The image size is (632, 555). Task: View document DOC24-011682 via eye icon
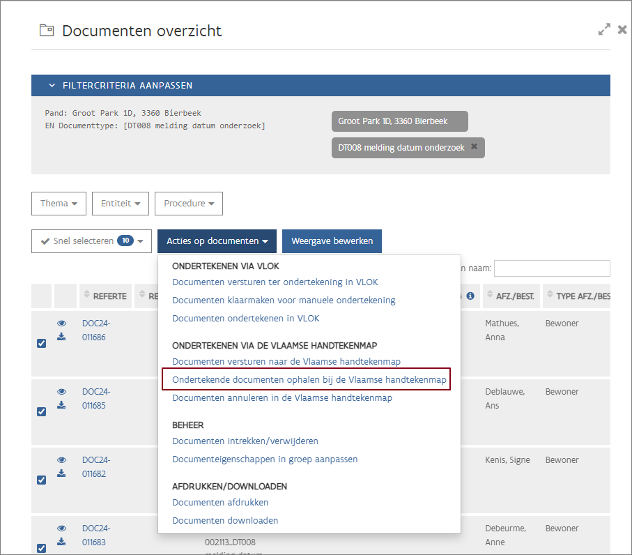tap(61, 460)
